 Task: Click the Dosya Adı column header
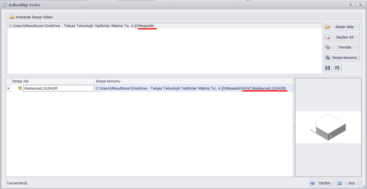(x=53, y=81)
